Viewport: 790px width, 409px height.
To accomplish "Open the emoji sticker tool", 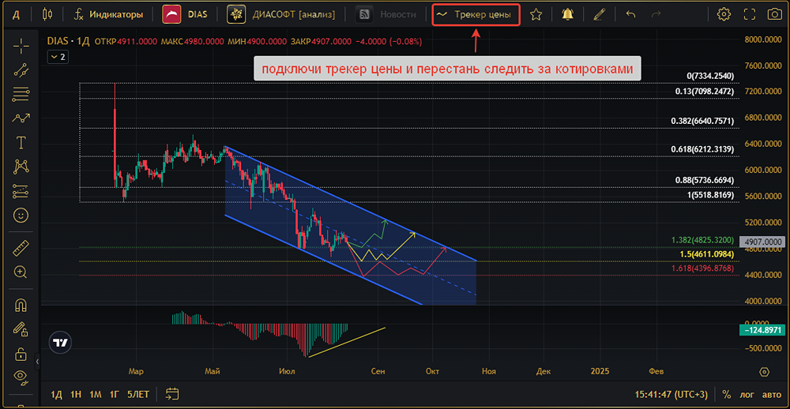I will pos(21,215).
